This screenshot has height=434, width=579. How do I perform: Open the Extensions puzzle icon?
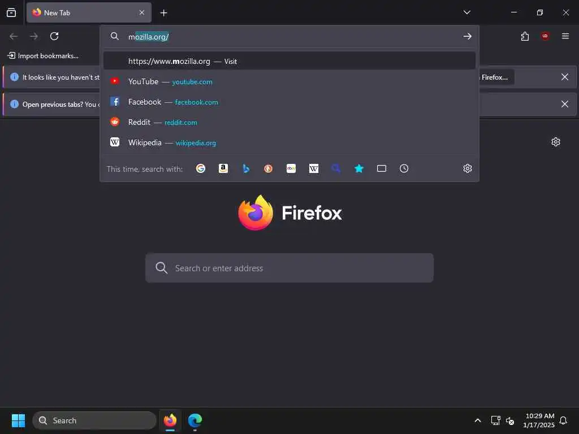(525, 36)
